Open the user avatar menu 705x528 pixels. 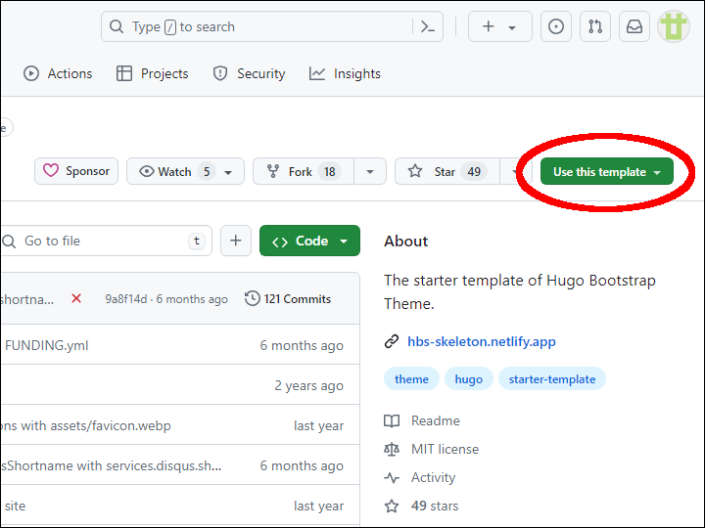pos(673,26)
